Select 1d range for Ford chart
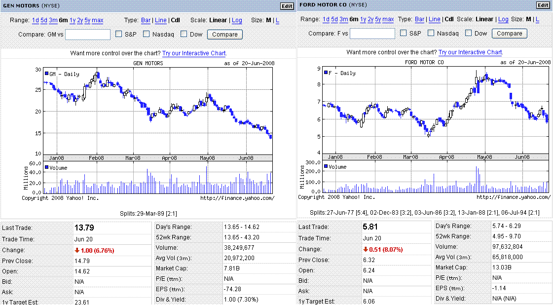This screenshot has height=305, width=554. click(326, 19)
